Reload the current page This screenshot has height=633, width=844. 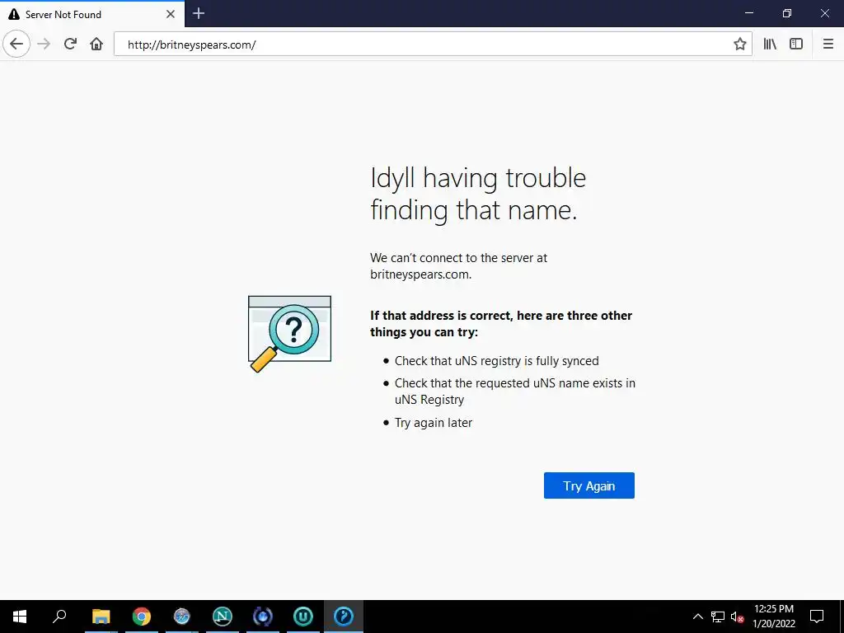[x=71, y=45]
